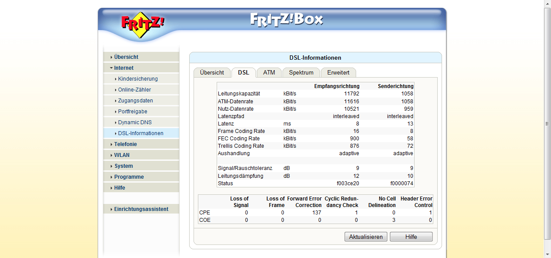The height and width of the screenshot is (258, 551).
Task: Go to Zugangsdaten page
Action: click(135, 101)
